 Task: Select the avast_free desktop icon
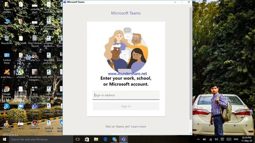coord(7,73)
